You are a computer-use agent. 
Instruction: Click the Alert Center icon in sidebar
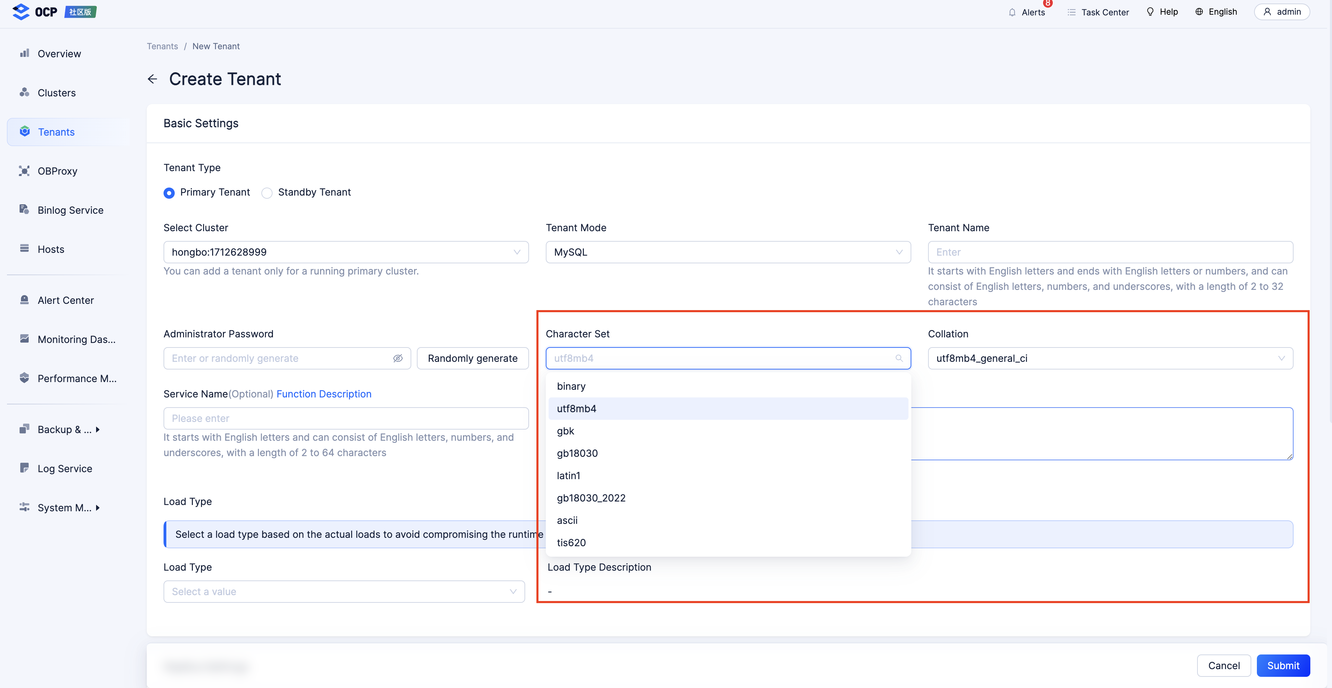point(24,300)
